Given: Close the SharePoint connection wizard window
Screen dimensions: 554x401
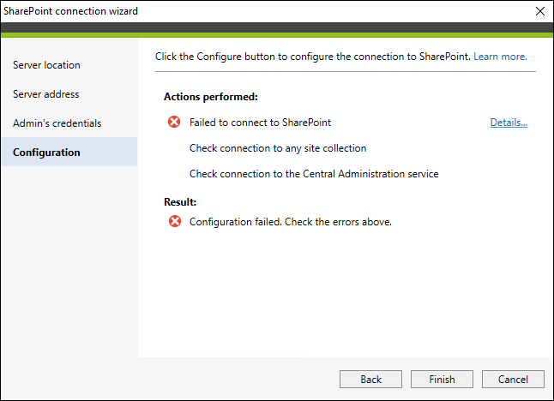Looking at the screenshot, I should (x=540, y=11).
